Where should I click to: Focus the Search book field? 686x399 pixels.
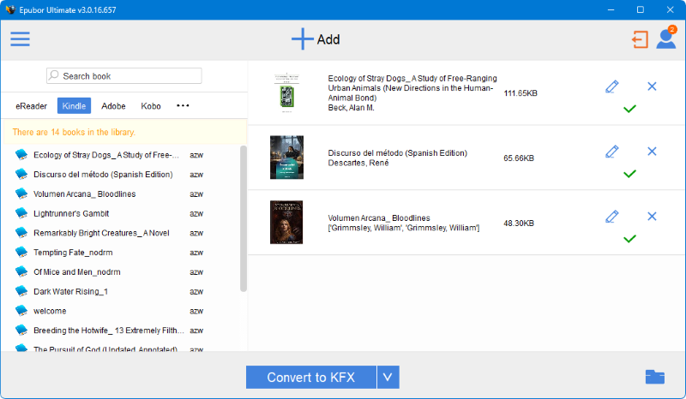(124, 75)
